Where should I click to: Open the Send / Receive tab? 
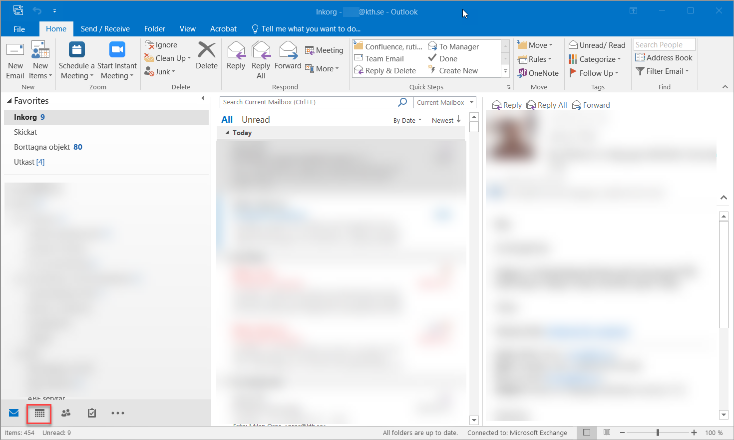click(105, 29)
